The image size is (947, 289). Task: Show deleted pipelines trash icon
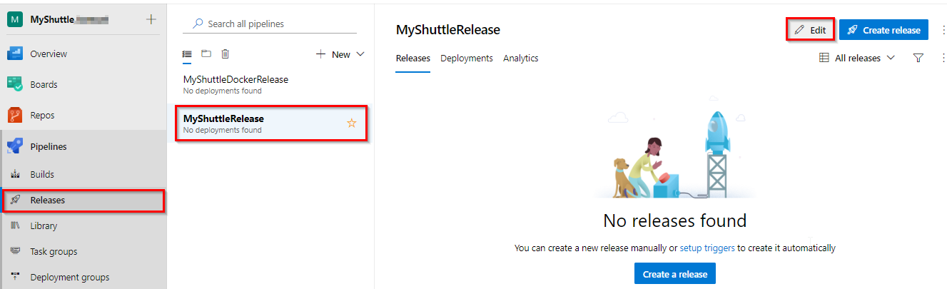tap(225, 54)
